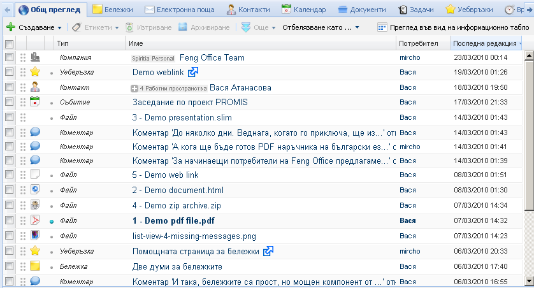Viewport: 534px width, 288px height.
Task: Click the star icon in the Demo weblink row
Action: coord(35,72)
